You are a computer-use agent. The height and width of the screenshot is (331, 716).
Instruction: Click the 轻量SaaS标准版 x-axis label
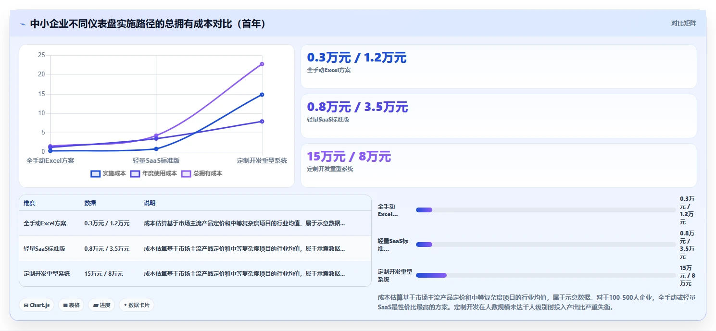click(x=156, y=160)
